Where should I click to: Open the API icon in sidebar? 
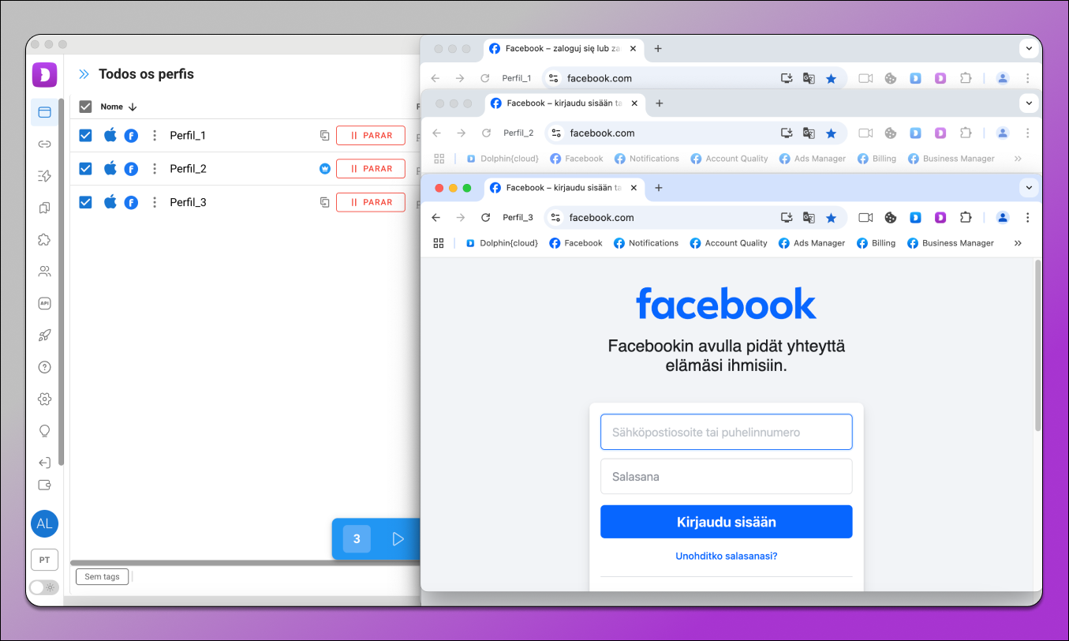tap(44, 303)
